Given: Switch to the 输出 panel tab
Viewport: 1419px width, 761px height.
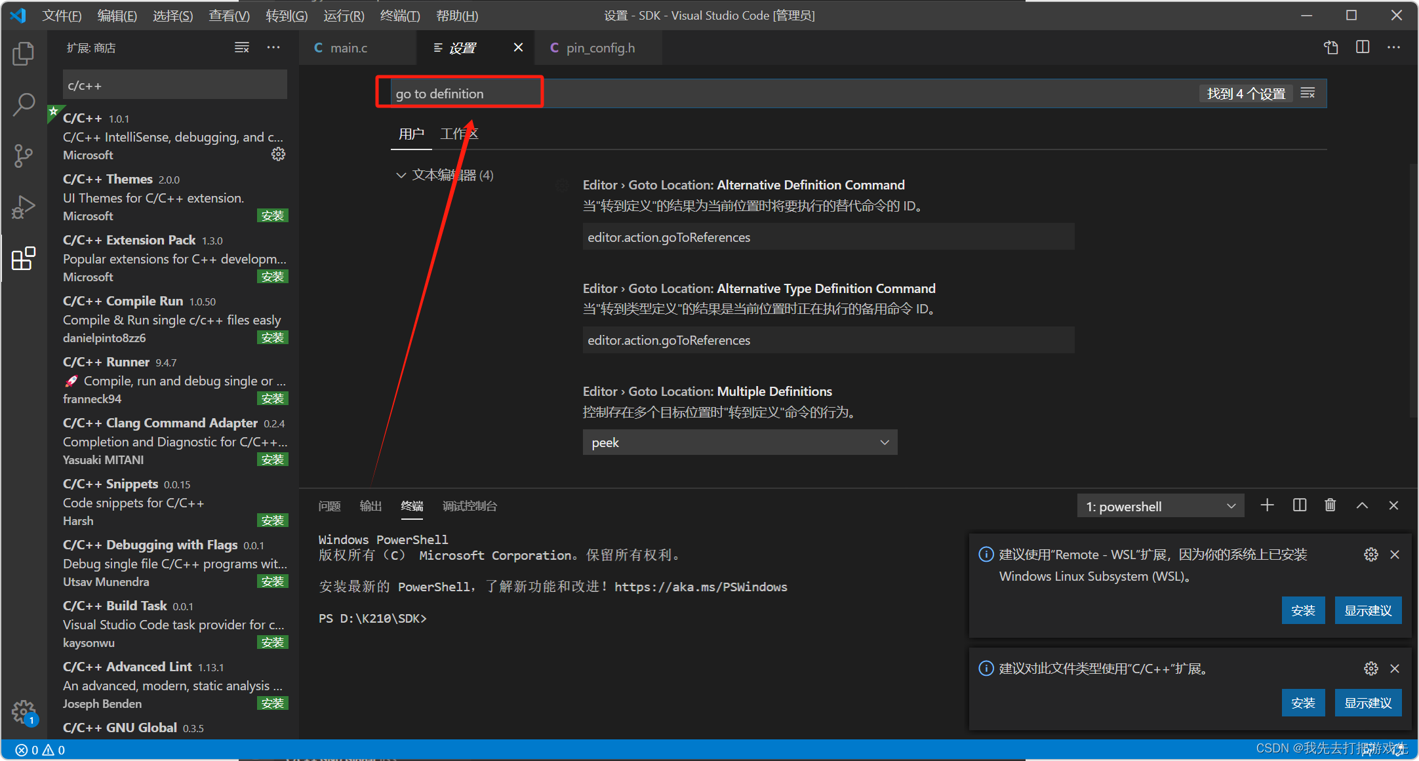Looking at the screenshot, I should point(370,506).
